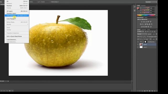Add a Photo Filter adjustment
168x94 pixels.
point(147,24)
